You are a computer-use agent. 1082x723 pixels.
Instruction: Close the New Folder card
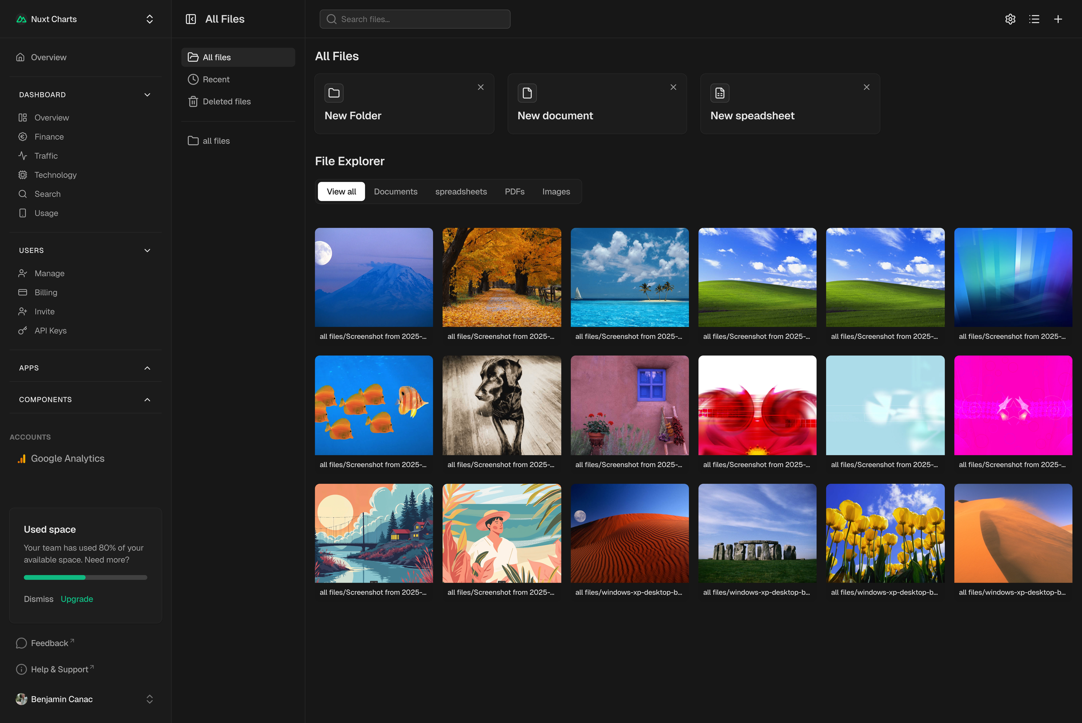point(480,87)
